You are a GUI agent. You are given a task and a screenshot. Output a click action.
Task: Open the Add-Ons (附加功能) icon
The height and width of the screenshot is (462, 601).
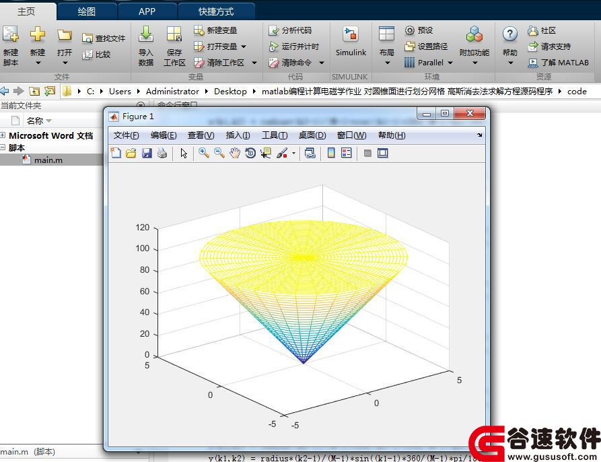[474, 34]
